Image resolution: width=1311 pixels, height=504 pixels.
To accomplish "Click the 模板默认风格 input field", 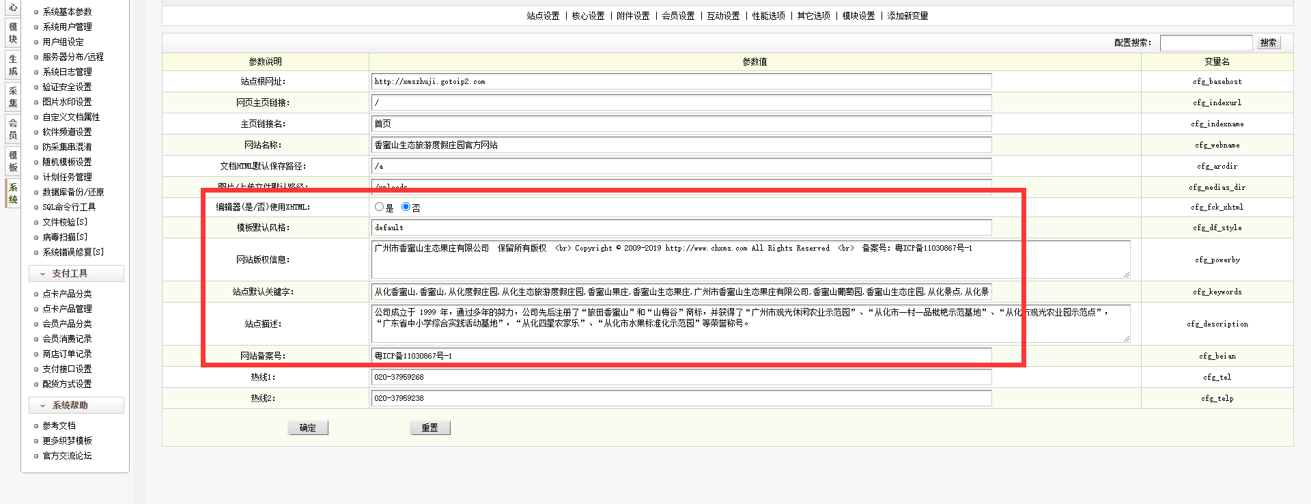I will pyautogui.click(x=681, y=227).
